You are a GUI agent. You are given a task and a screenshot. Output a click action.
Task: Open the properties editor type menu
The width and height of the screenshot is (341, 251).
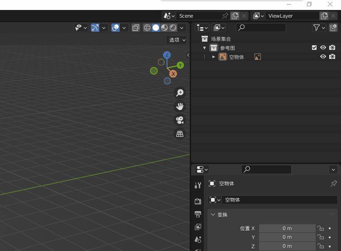(202, 169)
